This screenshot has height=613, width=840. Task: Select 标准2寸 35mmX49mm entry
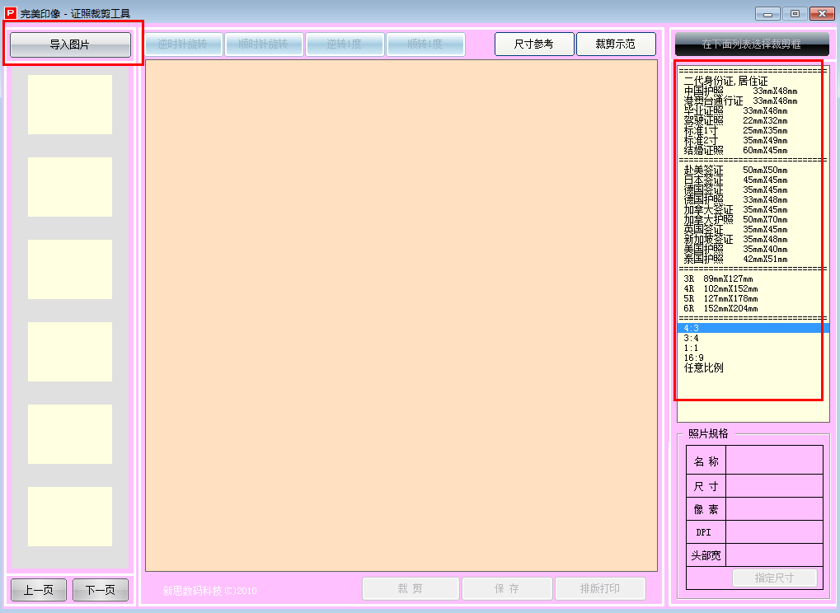point(753,140)
